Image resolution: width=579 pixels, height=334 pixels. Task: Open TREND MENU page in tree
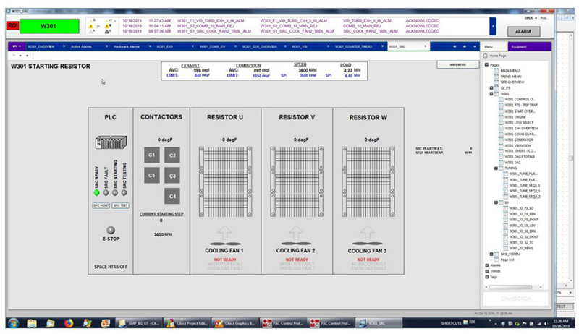pos(511,77)
